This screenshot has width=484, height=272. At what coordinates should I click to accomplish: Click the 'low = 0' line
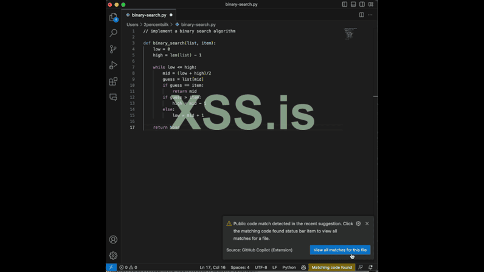(x=161, y=49)
